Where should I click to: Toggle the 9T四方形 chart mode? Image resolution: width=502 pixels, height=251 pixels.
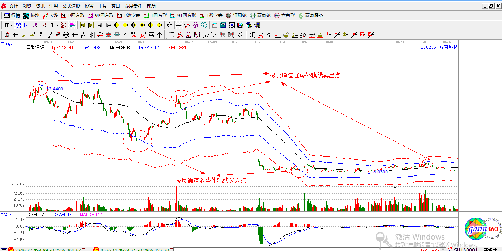pyautogui.click(x=183, y=16)
